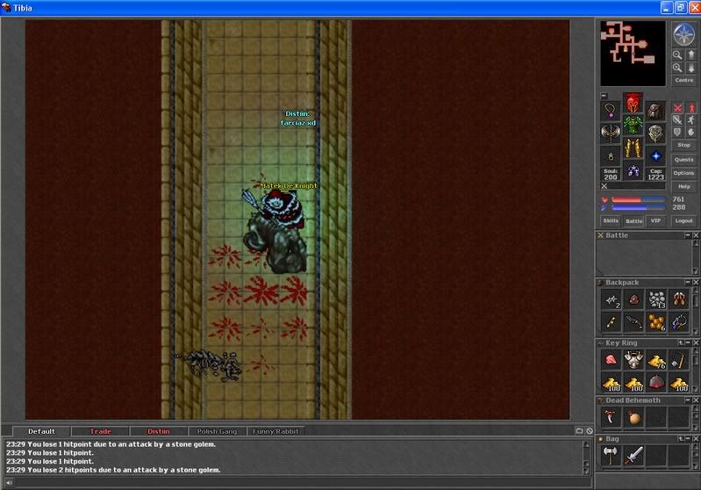Minimize the Bag container
The height and width of the screenshot is (490, 701).
click(688, 438)
